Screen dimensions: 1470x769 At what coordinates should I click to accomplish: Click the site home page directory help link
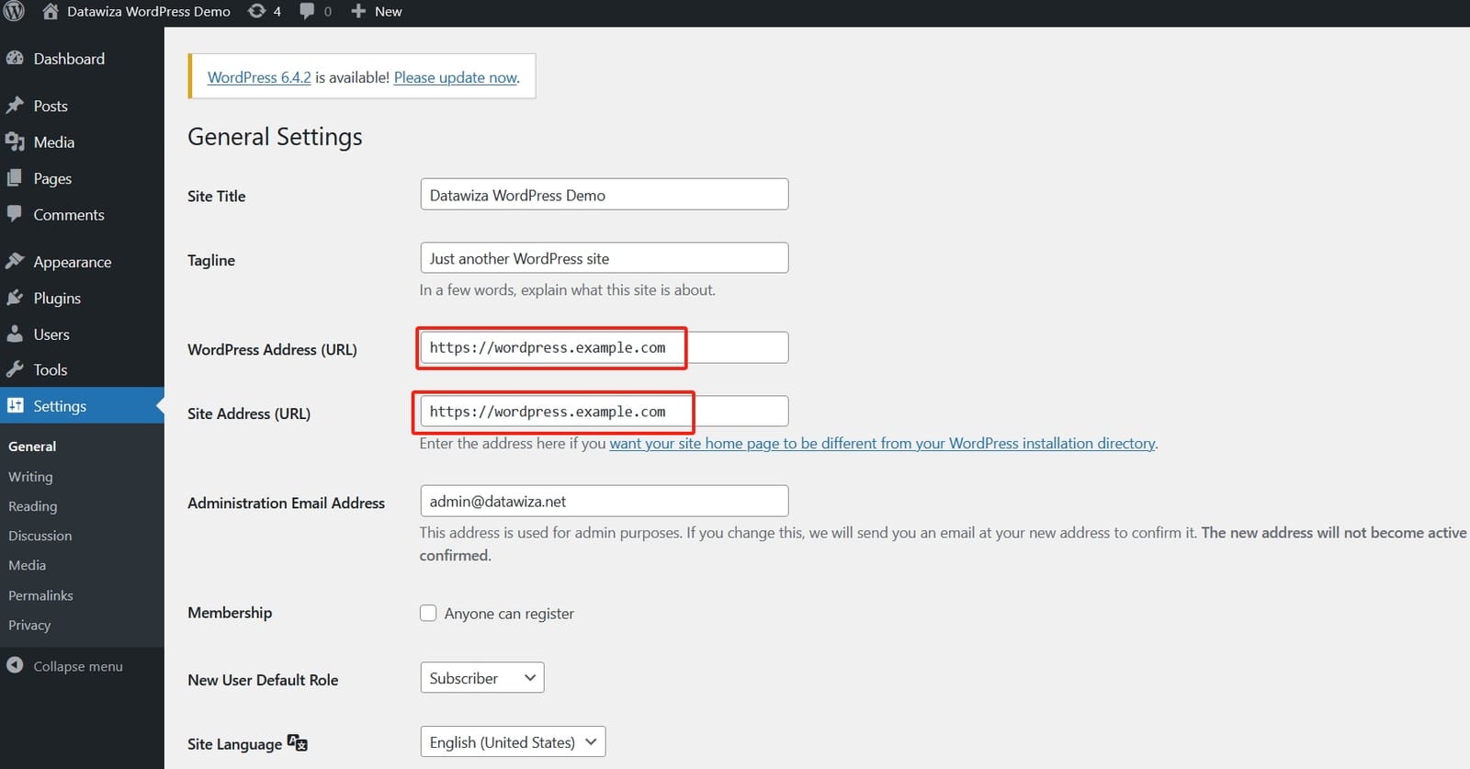coord(882,443)
